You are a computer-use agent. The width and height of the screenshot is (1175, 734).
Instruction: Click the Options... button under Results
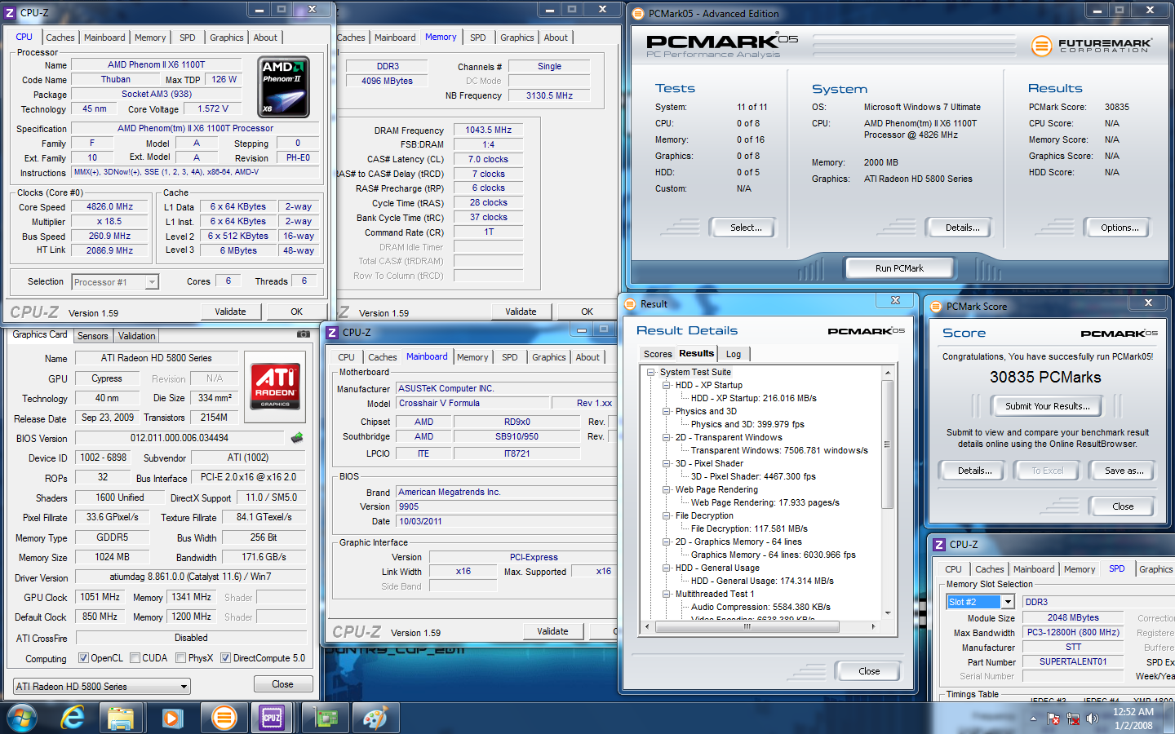coord(1120,228)
